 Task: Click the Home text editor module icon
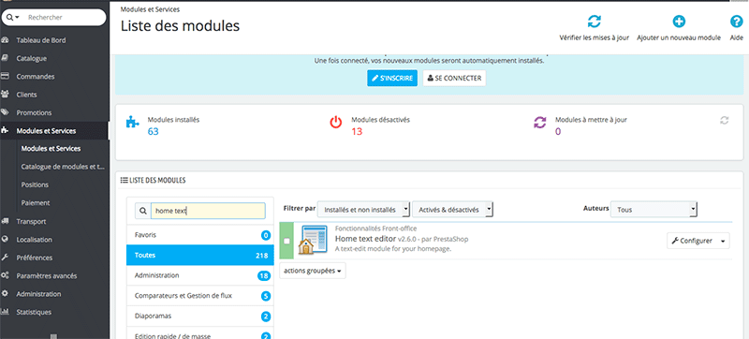coord(313,240)
